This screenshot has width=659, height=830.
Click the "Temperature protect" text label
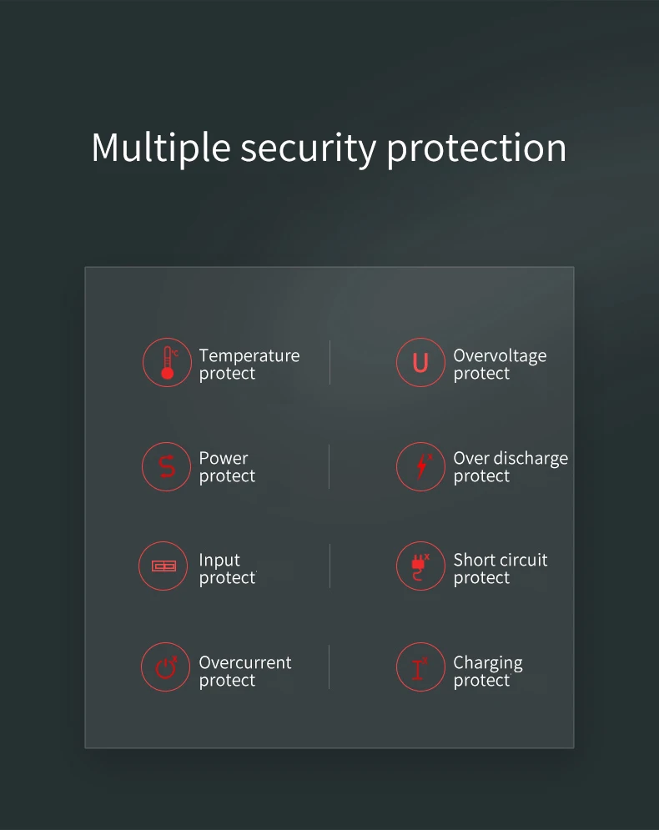tap(249, 365)
